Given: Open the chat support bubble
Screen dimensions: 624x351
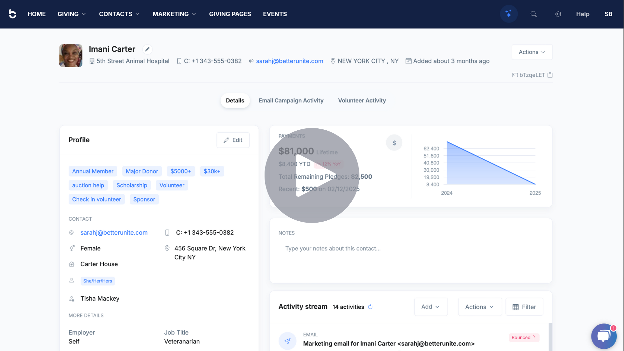Looking at the screenshot, I should point(604,336).
